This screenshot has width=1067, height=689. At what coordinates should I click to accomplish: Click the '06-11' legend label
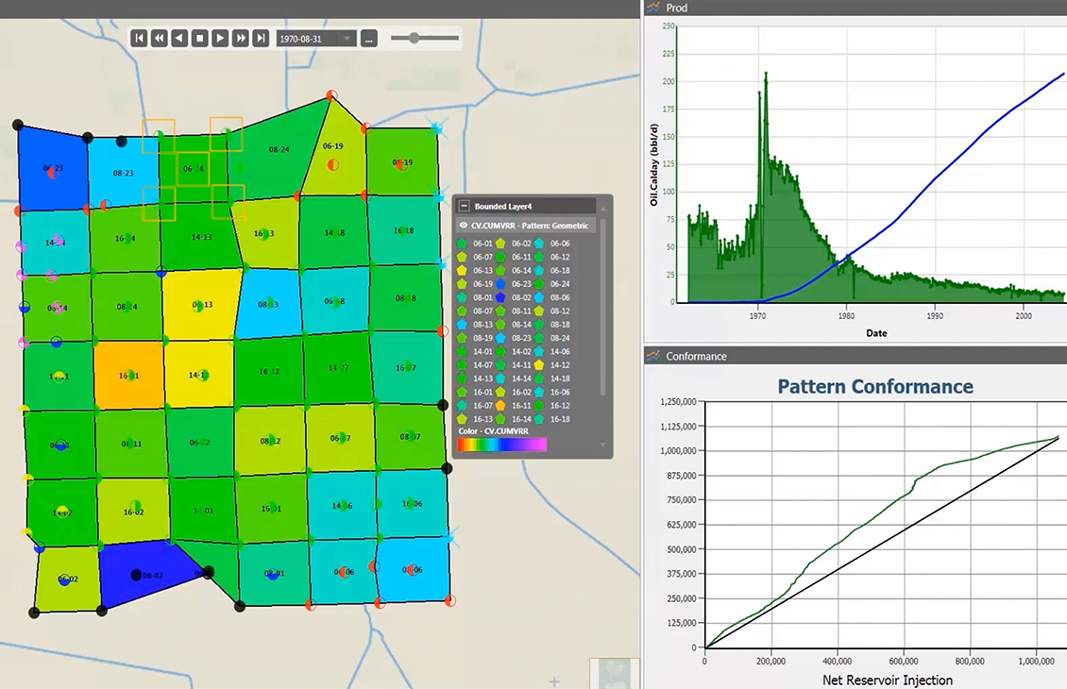point(521,257)
